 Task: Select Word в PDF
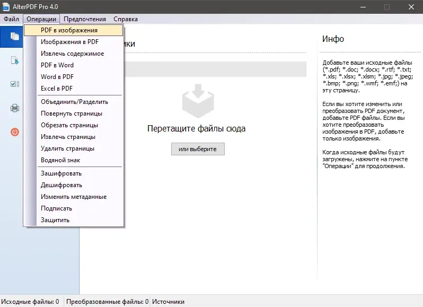pos(73,76)
